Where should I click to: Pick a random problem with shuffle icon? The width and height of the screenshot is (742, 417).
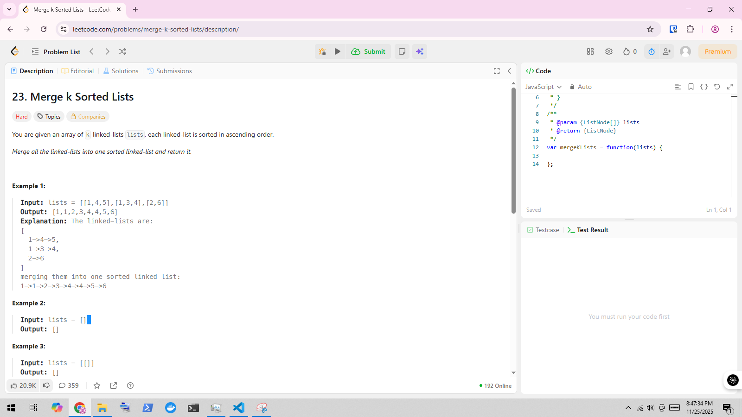click(x=122, y=51)
